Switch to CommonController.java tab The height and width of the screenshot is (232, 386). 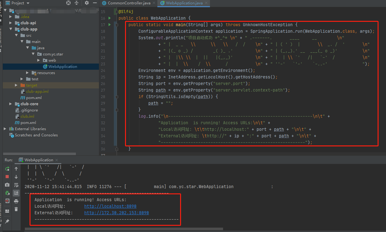tap(126, 3)
